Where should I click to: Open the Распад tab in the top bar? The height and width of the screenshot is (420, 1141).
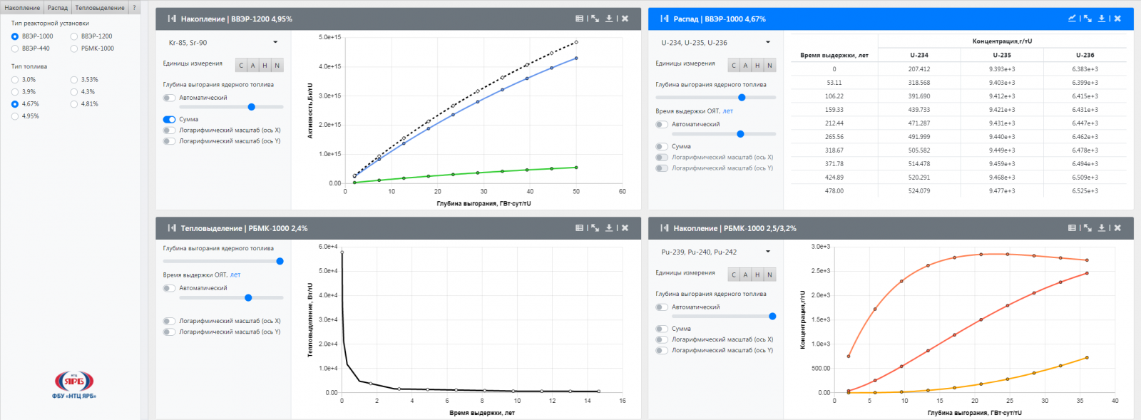[58, 8]
